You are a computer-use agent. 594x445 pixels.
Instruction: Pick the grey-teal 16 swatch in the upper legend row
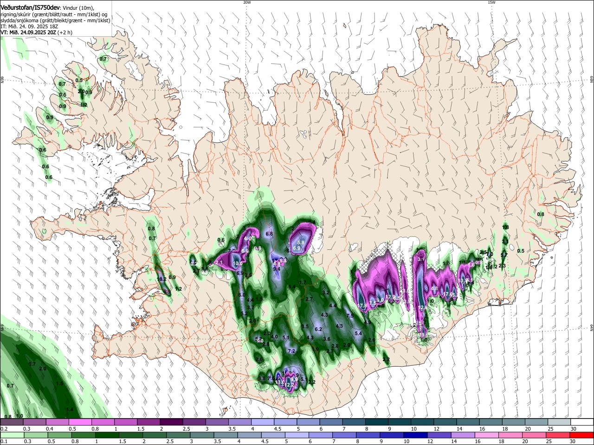[x=491, y=422]
